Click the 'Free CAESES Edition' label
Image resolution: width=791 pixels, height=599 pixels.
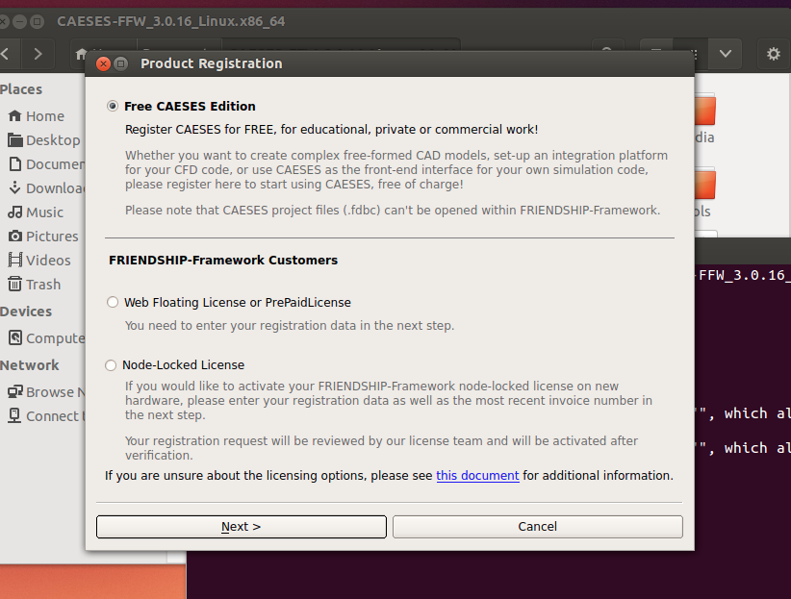point(190,107)
